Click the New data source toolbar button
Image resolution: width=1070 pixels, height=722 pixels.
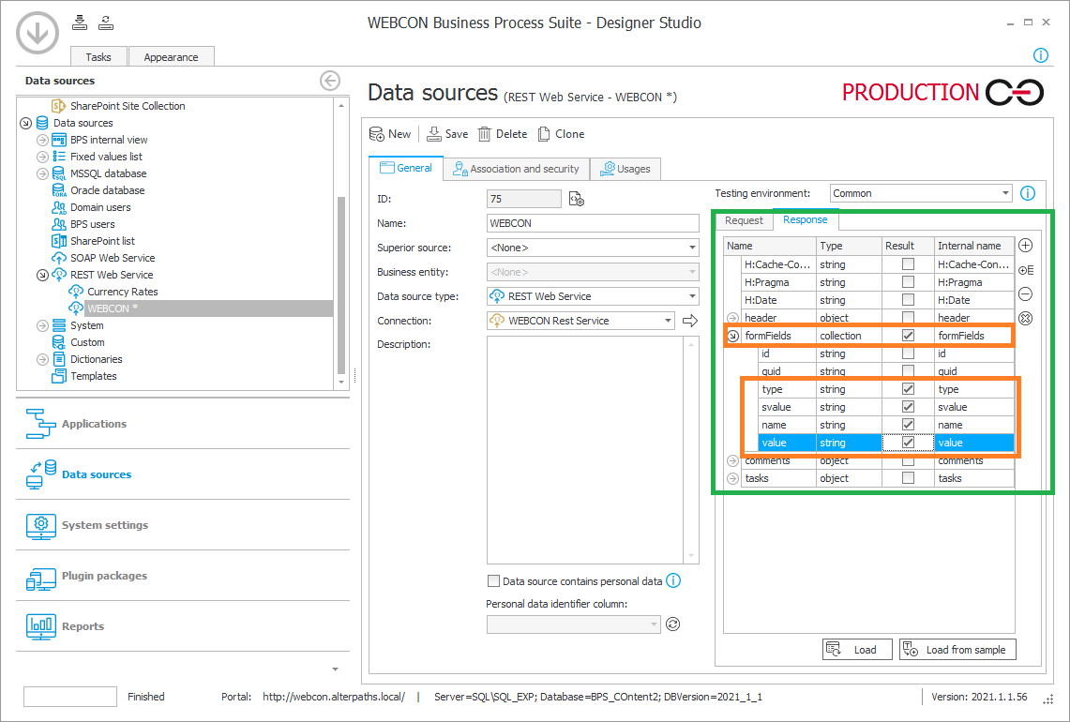coord(390,134)
